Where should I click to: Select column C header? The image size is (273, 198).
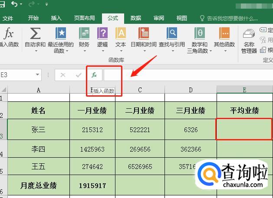tap(140, 90)
